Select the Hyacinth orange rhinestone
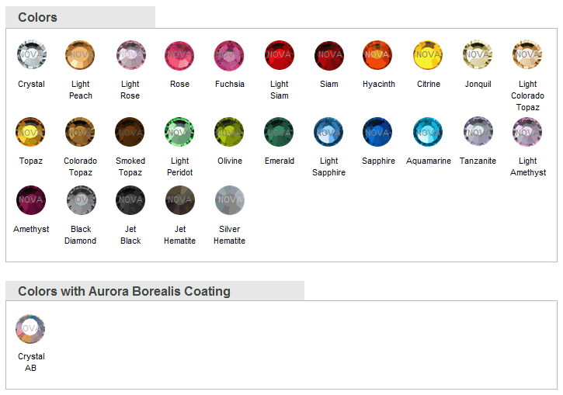Screen dimensions: 563x395 pos(378,55)
